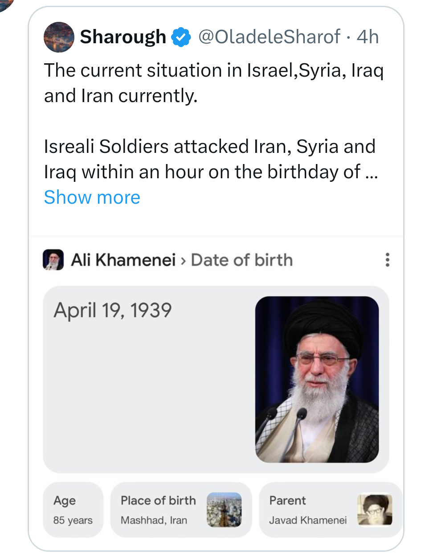
Task: Click the @OladeleSharof handle
Action: [x=269, y=37]
